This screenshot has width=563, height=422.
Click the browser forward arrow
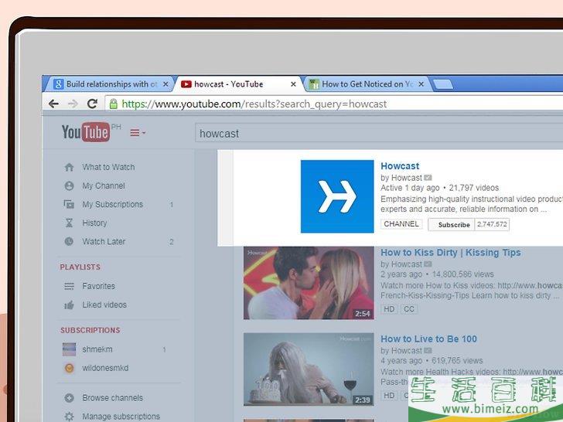[73, 104]
